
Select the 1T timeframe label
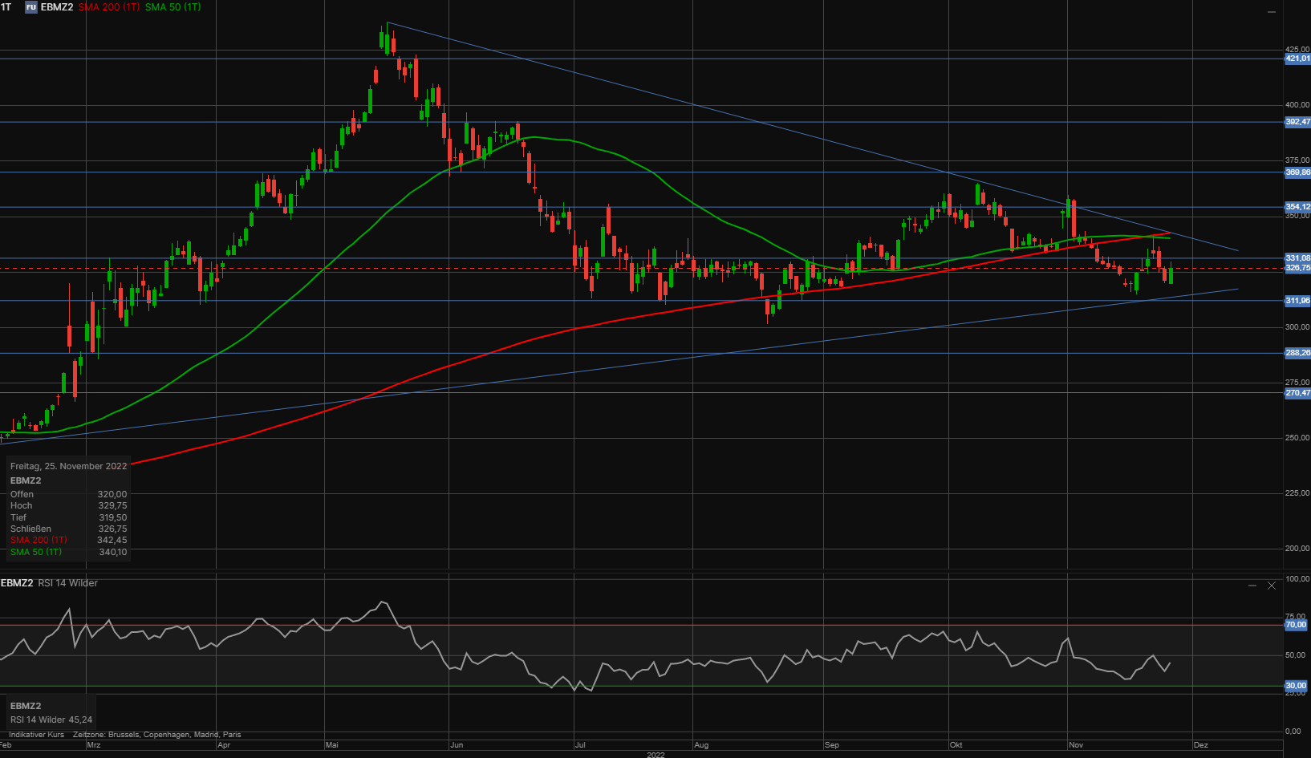pos(6,7)
